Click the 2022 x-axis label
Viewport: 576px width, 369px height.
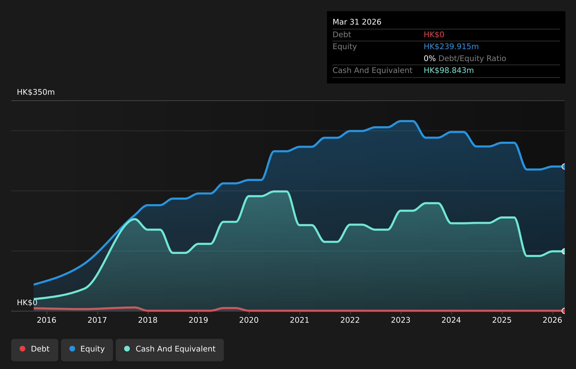(x=350, y=320)
